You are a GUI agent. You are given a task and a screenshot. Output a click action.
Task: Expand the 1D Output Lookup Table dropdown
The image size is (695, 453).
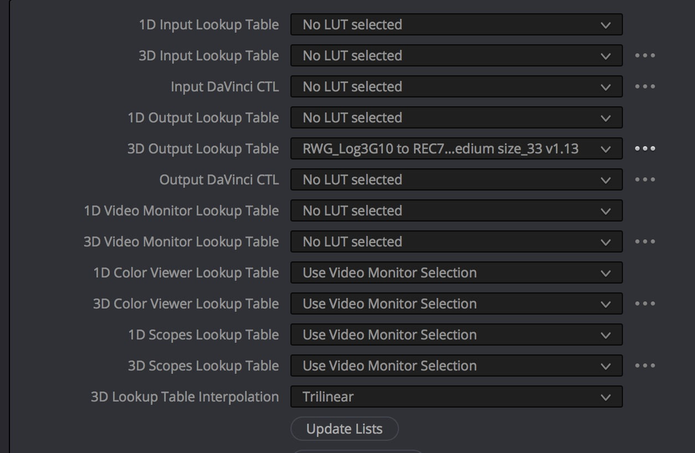pyautogui.click(x=456, y=118)
